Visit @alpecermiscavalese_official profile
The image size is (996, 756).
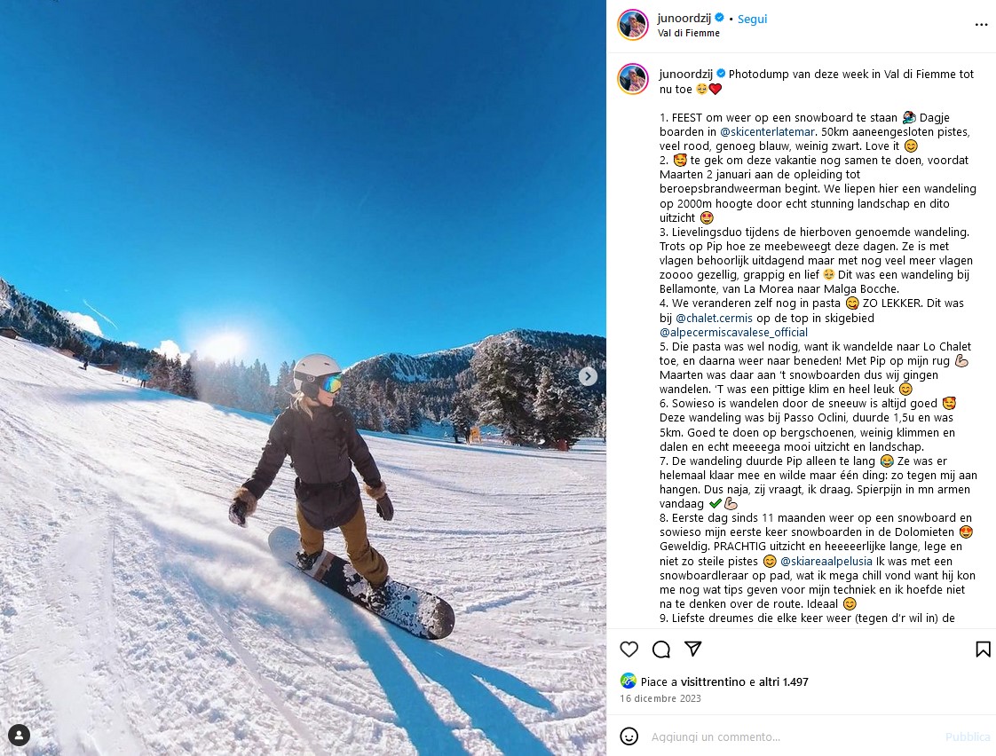(733, 332)
